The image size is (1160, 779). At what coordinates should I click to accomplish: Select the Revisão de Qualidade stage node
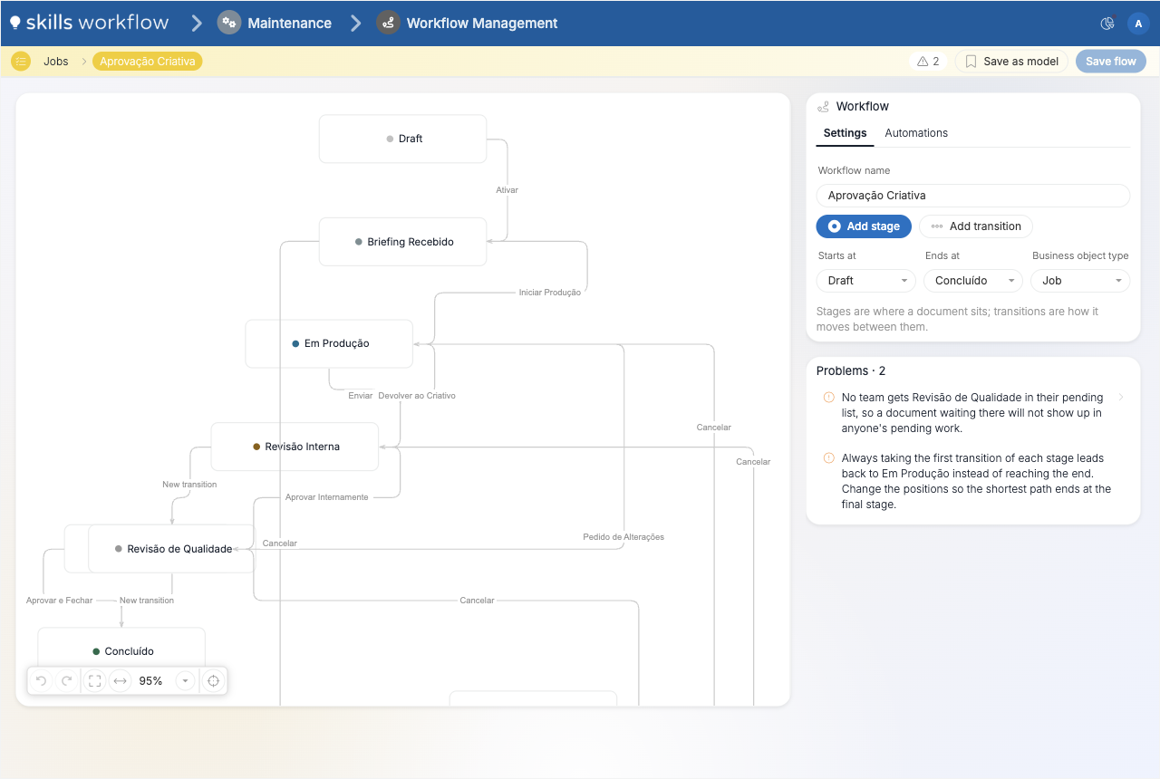(x=171, y=549)
